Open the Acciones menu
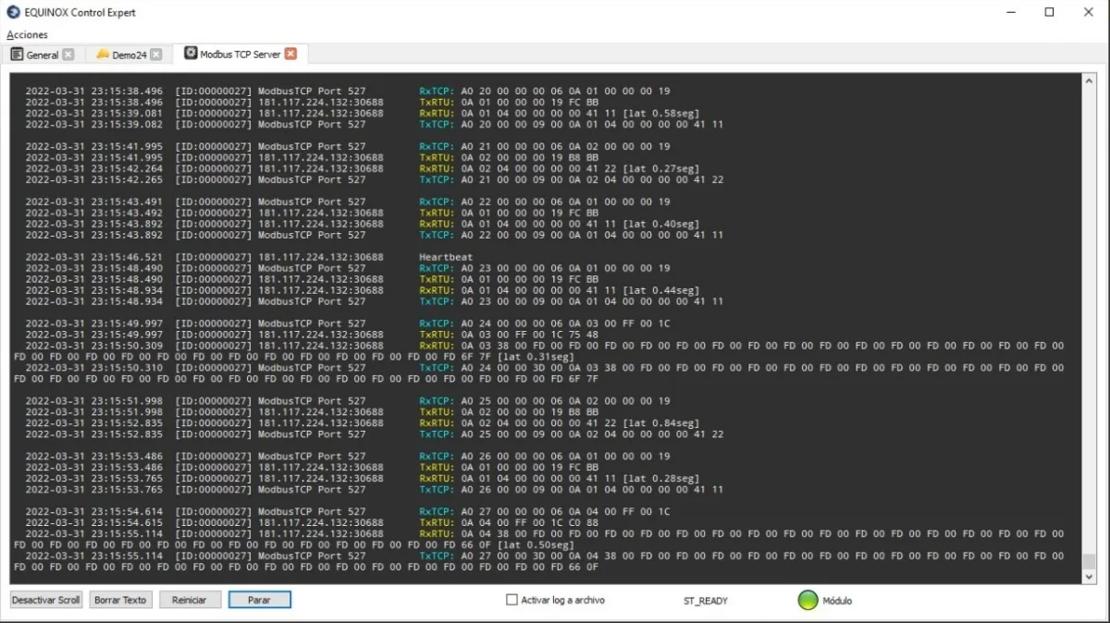The image size is (1110, 623). click(x=27, y=34)
